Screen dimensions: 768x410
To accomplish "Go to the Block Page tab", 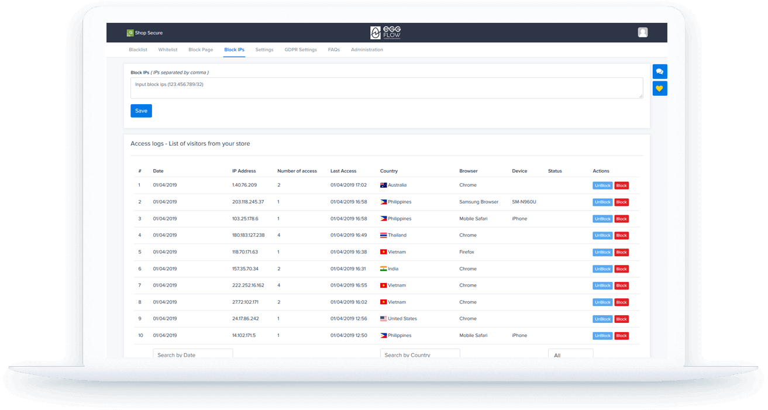I will (201, 50).
